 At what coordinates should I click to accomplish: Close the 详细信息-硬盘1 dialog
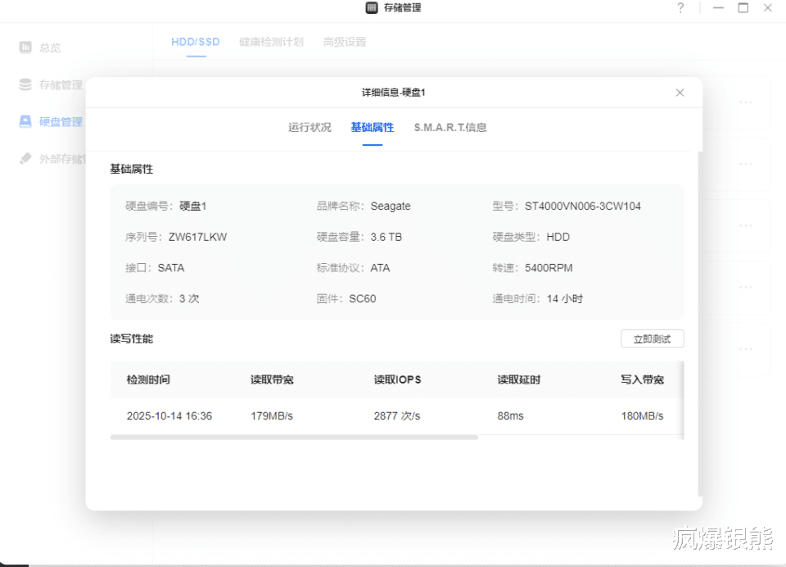[x=680, y=93]
